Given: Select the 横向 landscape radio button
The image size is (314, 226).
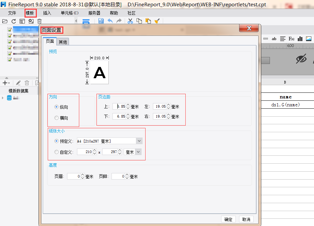Looking at the screenshot, I should point(56,118).
